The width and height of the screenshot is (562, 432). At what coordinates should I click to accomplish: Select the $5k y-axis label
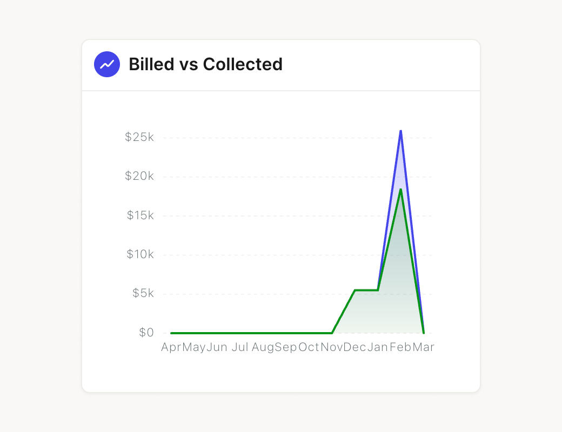coord(142,294)
